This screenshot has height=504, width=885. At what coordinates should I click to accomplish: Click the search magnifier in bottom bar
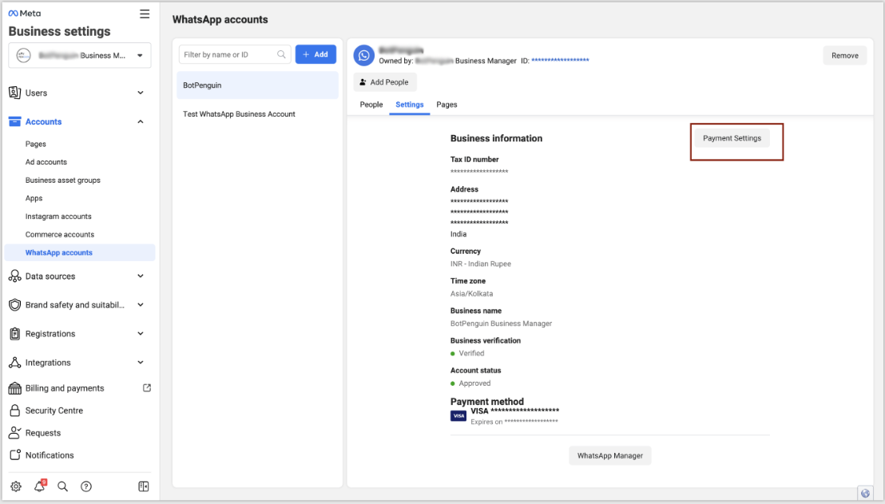point(63,486)
